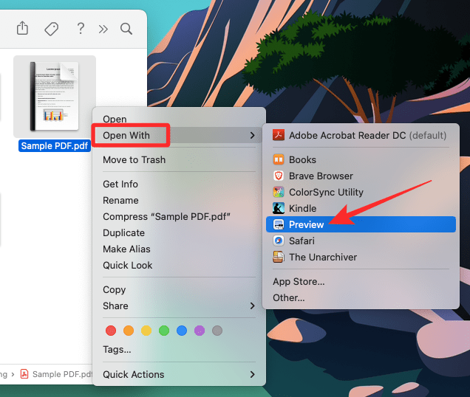
Task: Expand the toolbar overflow double chevron
Action: (x=103, y=29)
